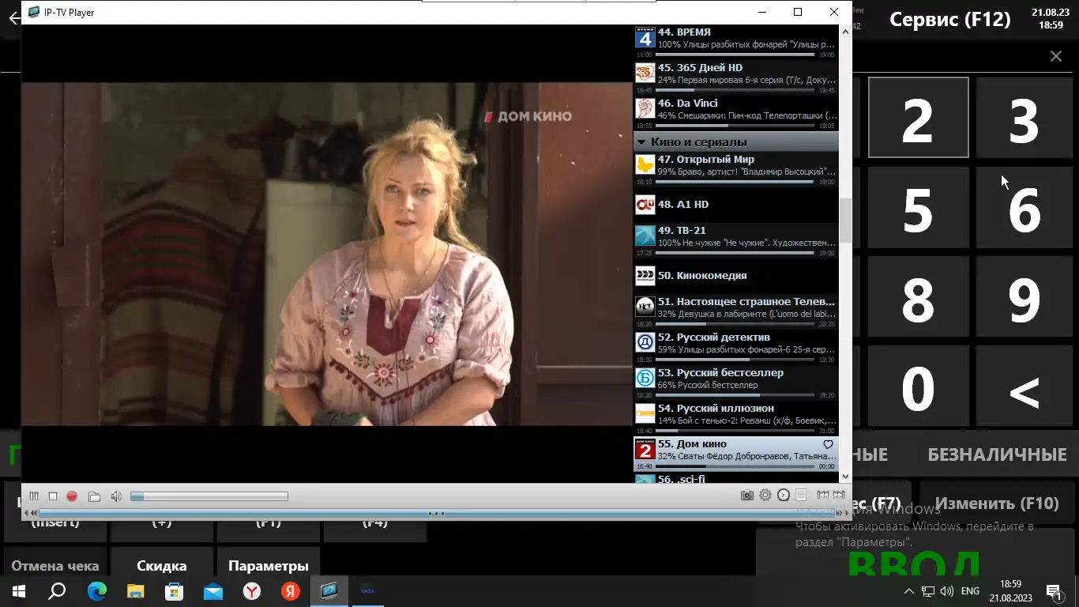Start recording with the red record button
This screenshot has width=1079, height=607.
(72, 496)
